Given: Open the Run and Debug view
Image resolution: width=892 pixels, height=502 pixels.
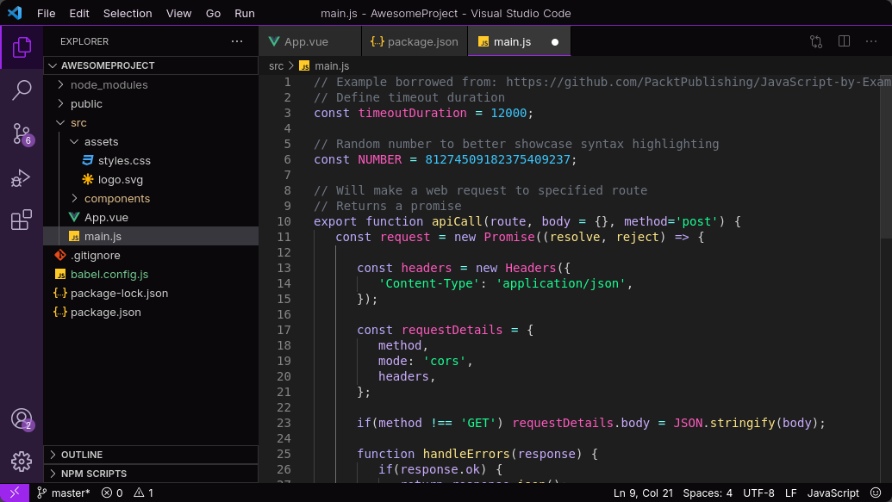Looking at the screenshot, I should tap(22, 178).
